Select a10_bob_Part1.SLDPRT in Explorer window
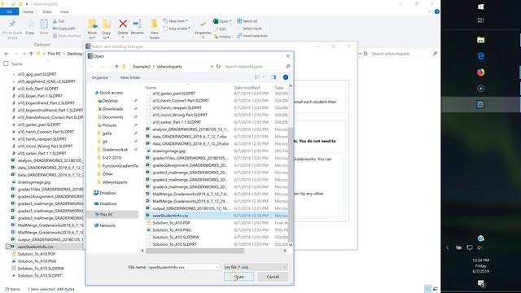 coord(38,89)
